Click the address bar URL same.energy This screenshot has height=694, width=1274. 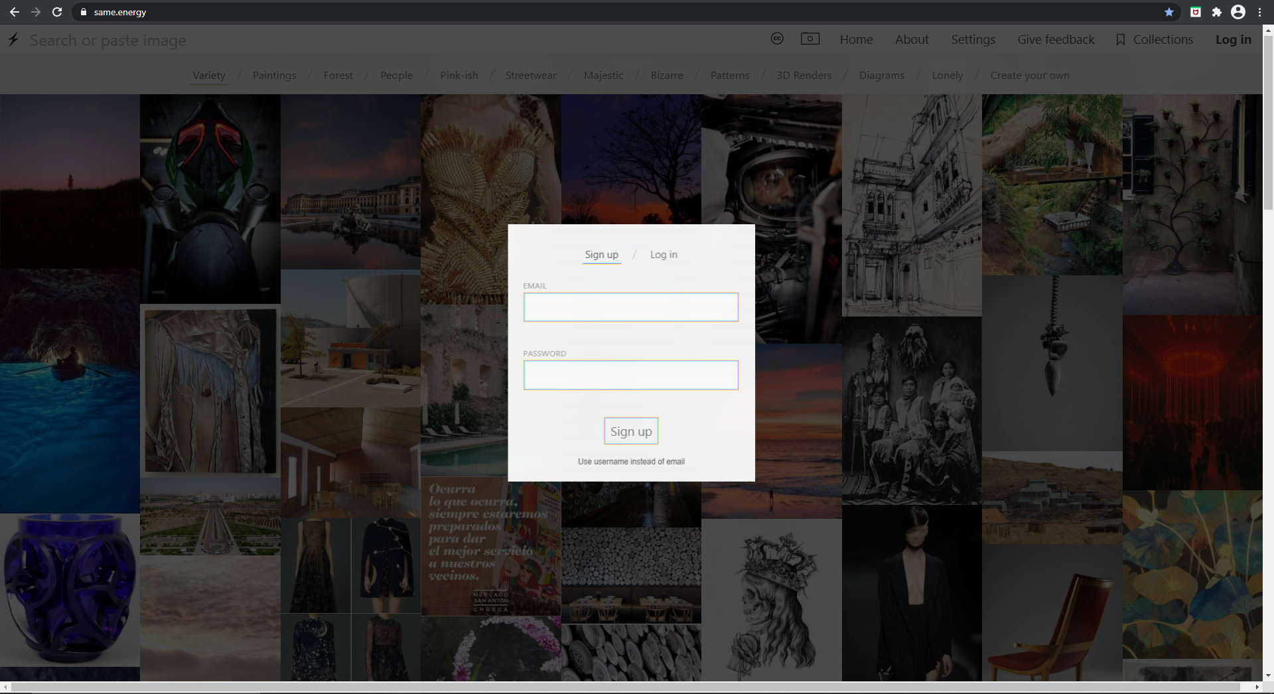[120, 12]
